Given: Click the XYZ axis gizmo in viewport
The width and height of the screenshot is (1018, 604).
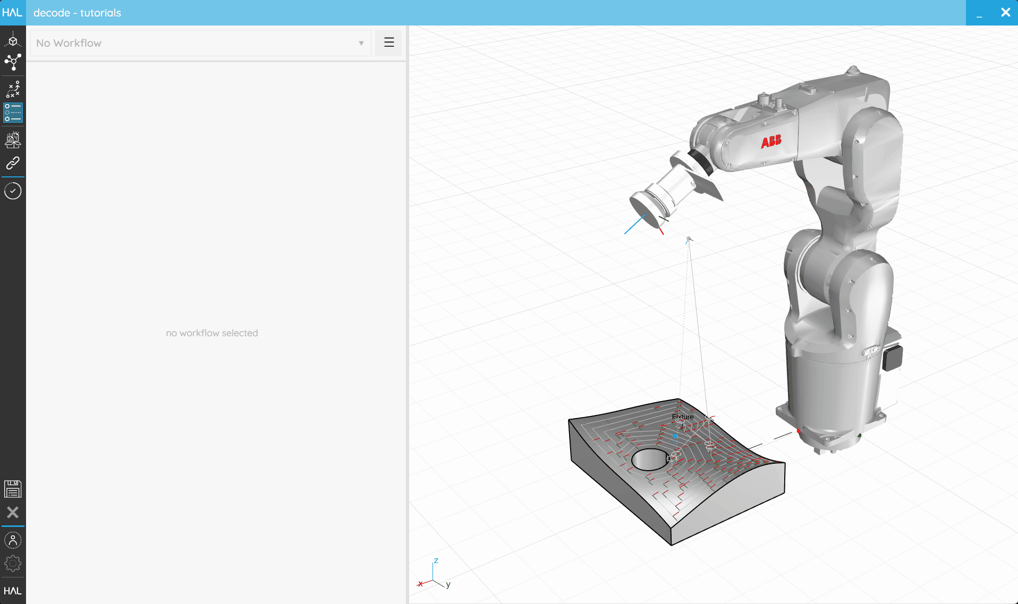Looking at the screenshot, I should click(434, 575).
